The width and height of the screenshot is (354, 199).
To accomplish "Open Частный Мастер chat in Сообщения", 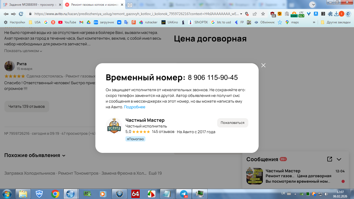I will click(295, 176).
